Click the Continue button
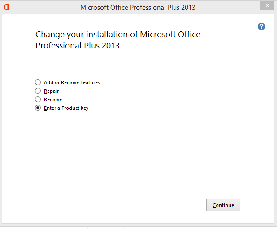Screen dimensions: 278x229 [x=223, y=205]
